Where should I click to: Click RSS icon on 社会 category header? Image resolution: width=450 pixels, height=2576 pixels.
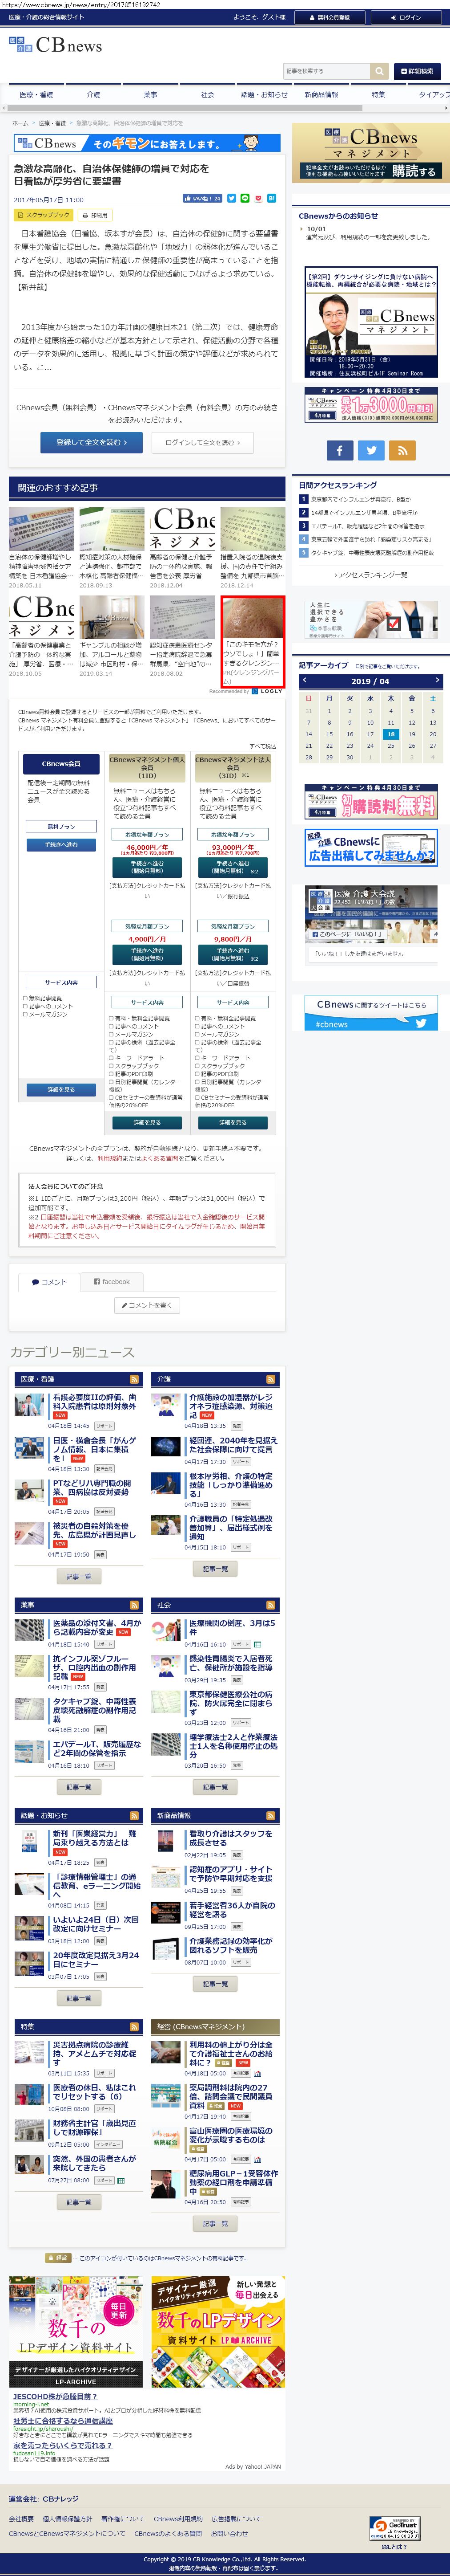click(x=269, y=1605)
